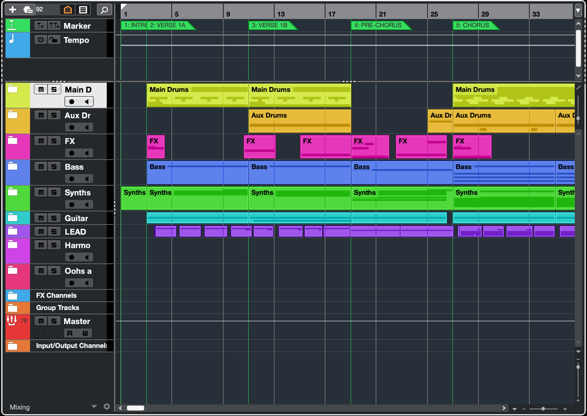Adjust the horizontal zoom slider at bottom right
The height and width of the screenshot is (416, 587).
coord(543,408)
